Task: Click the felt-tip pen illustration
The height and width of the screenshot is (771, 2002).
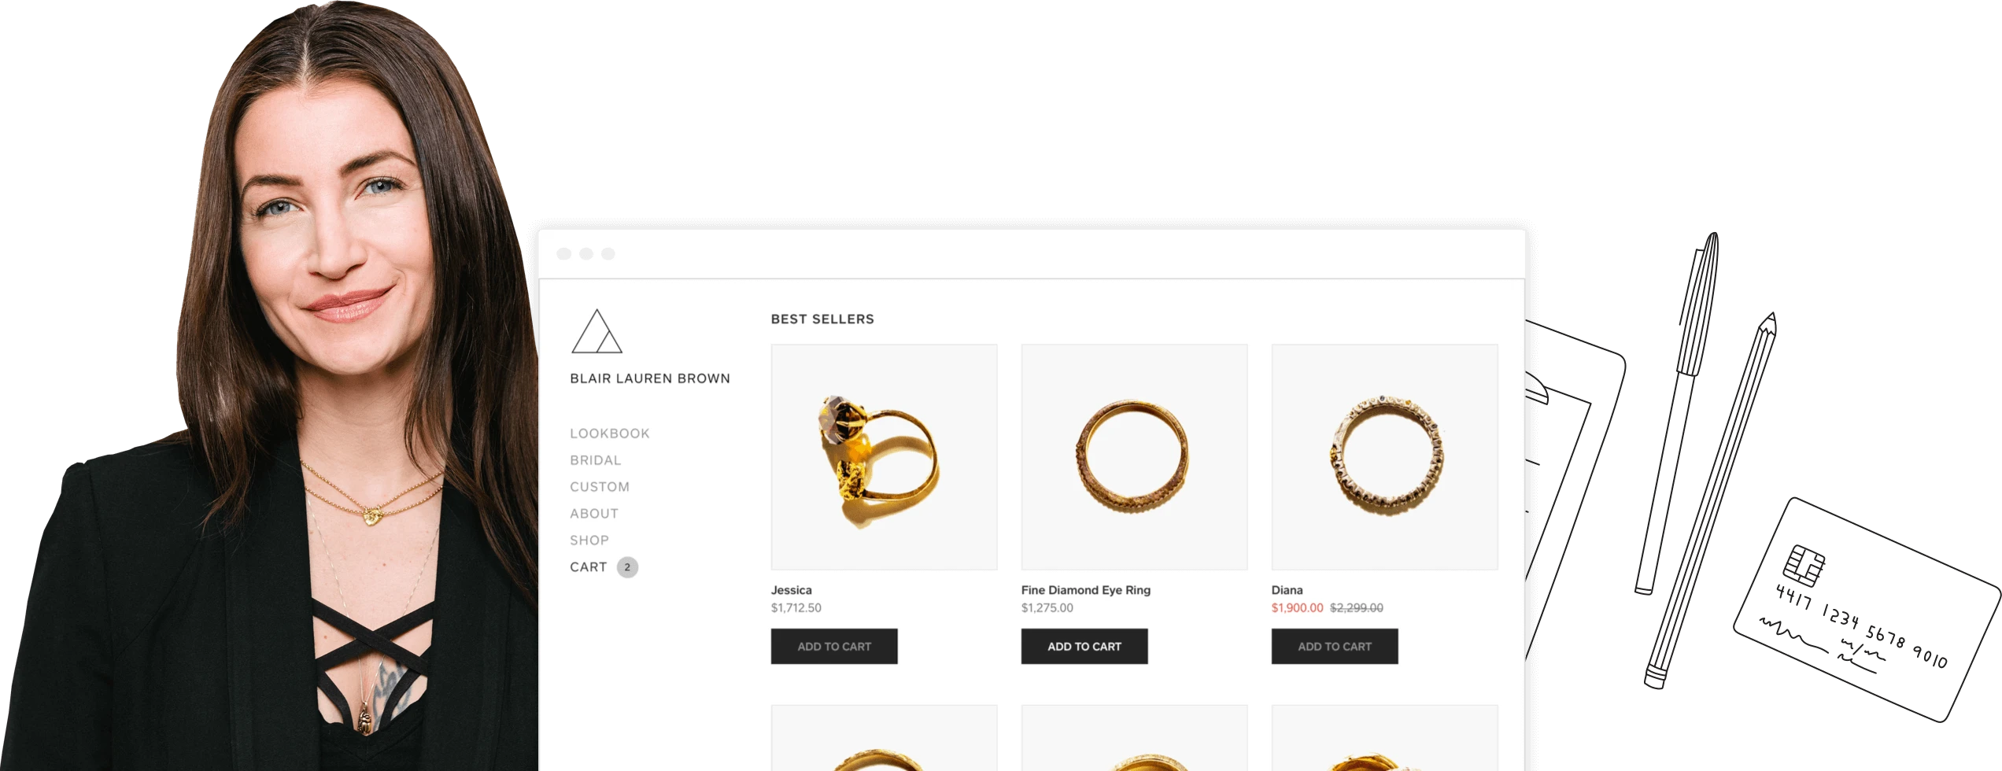Action: click(1678, 413)
